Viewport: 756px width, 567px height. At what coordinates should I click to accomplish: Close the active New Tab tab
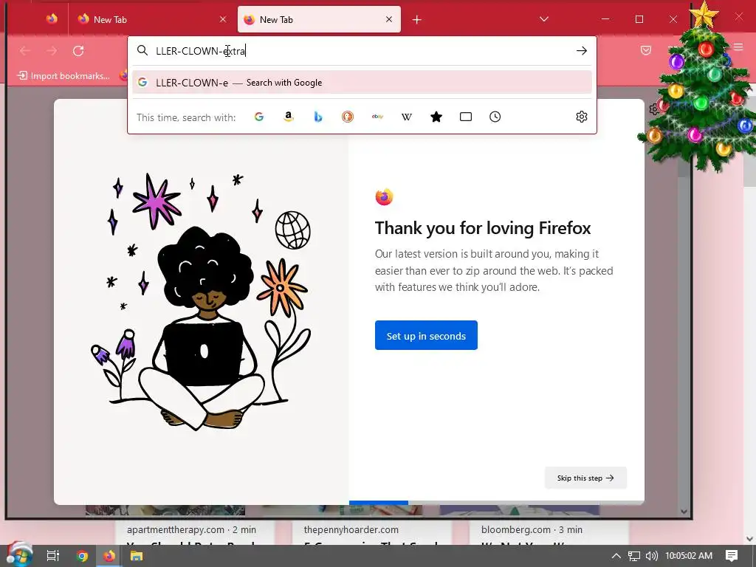389,19
